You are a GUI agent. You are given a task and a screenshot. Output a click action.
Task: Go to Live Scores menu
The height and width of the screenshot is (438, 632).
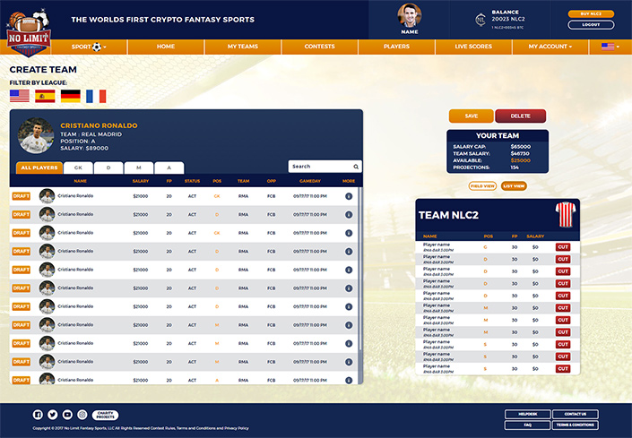472,46
